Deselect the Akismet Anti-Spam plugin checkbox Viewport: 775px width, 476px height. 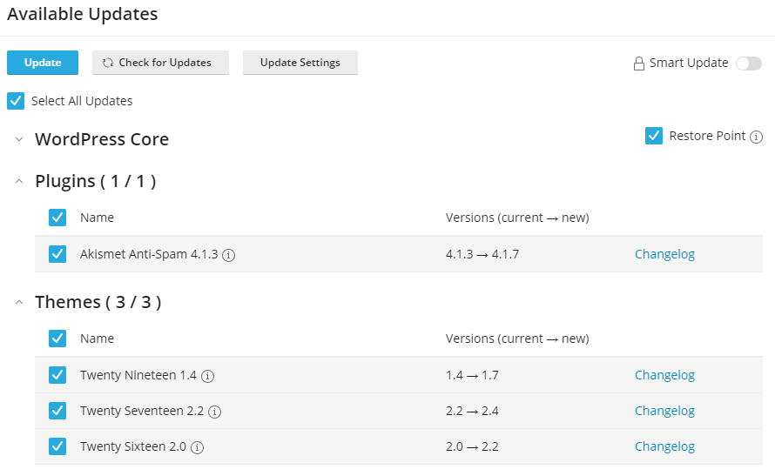coord(57,254)
